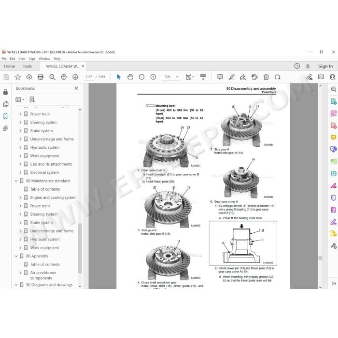Open the Edit menu
This screenshot has width=338, height=338.
point(13,58)
